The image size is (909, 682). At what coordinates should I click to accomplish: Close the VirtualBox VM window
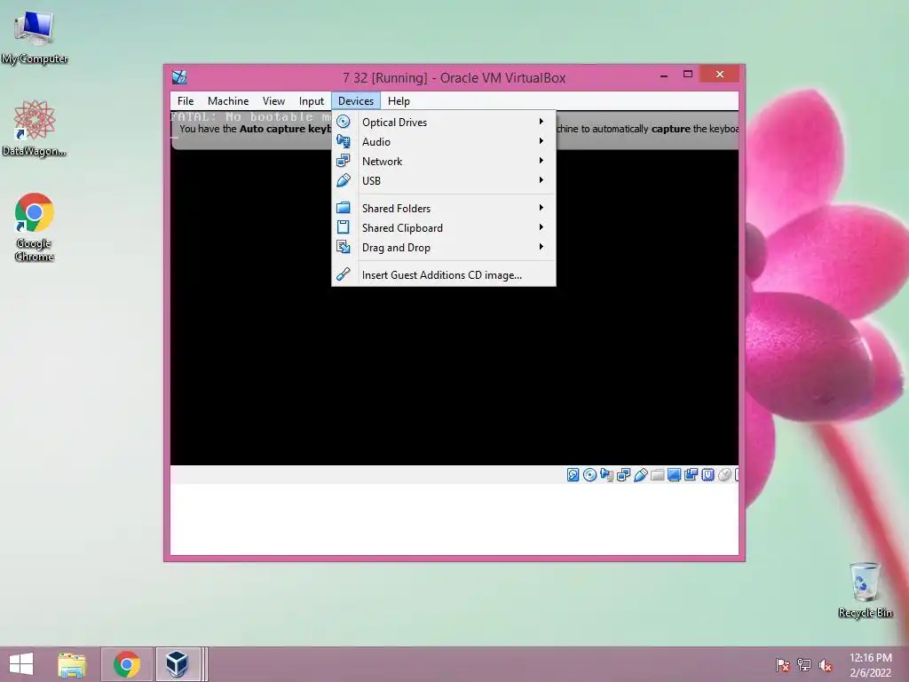(x=719, y=74)
